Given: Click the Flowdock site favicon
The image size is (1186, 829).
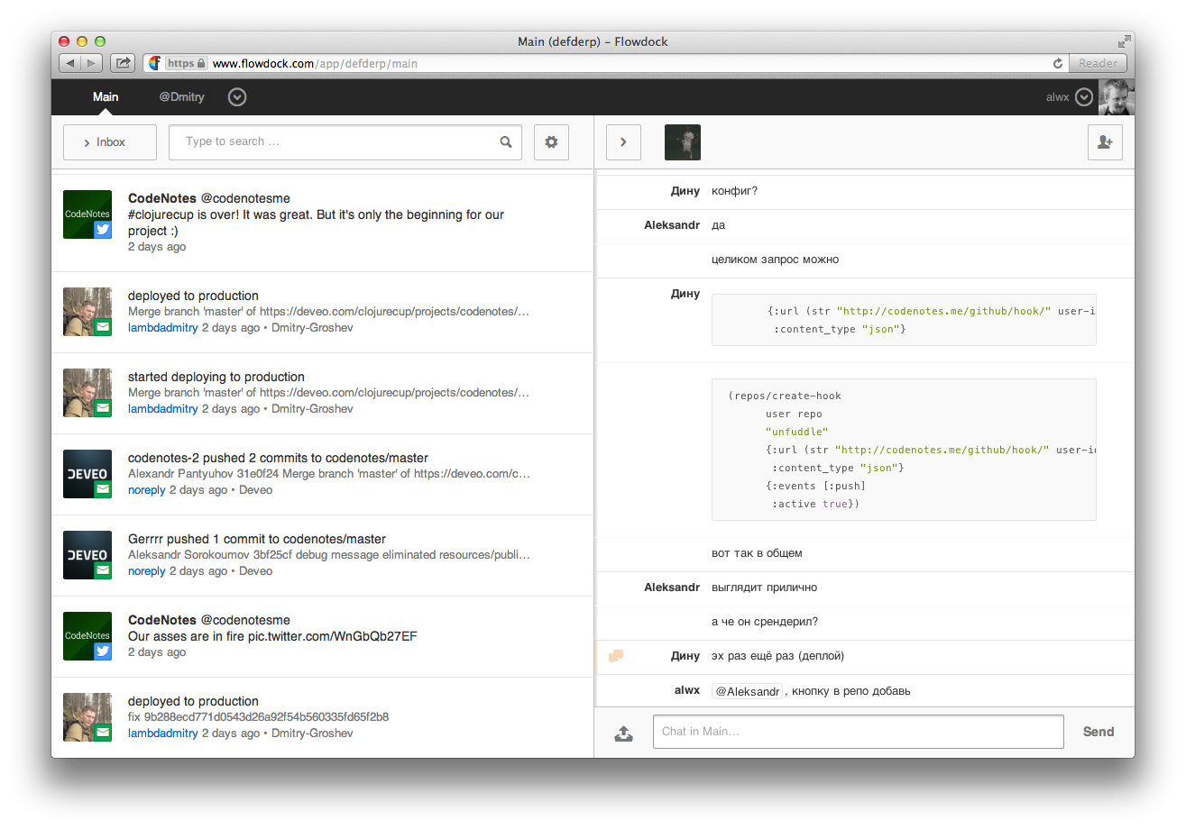Looking at the screenshot, I should point(154,63).
